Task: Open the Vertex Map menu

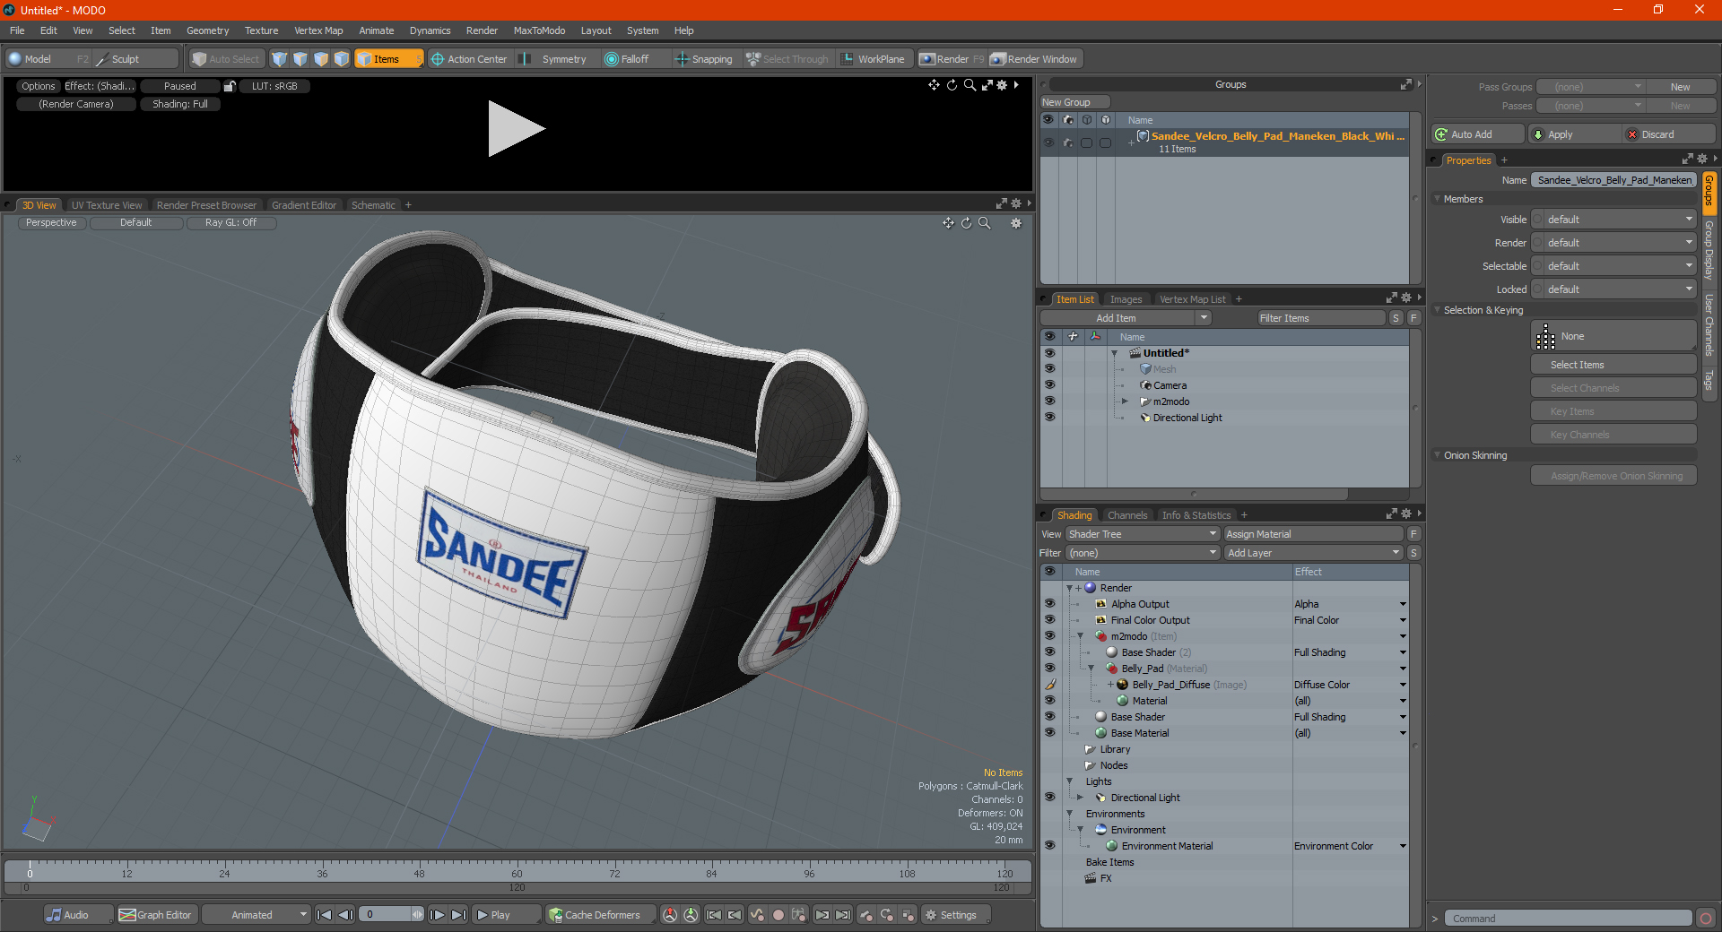Action: 318,30
